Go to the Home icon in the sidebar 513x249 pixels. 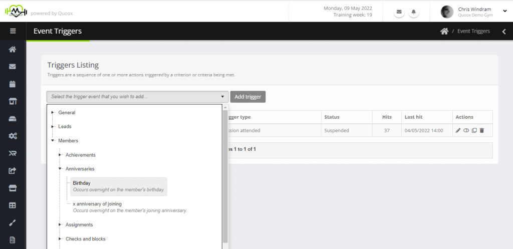13,50
